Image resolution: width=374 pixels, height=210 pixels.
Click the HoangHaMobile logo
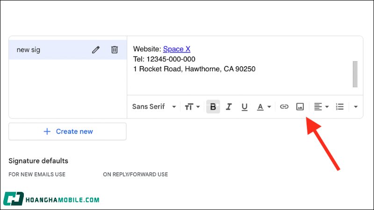click(51, 199)
